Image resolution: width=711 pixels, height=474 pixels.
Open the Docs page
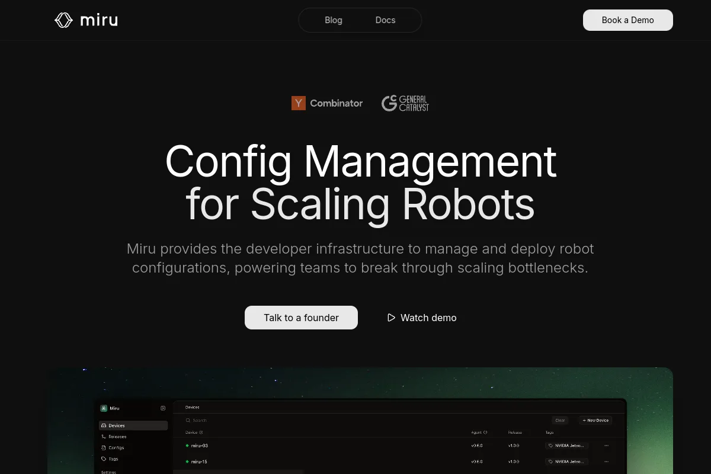coord(385,20)
